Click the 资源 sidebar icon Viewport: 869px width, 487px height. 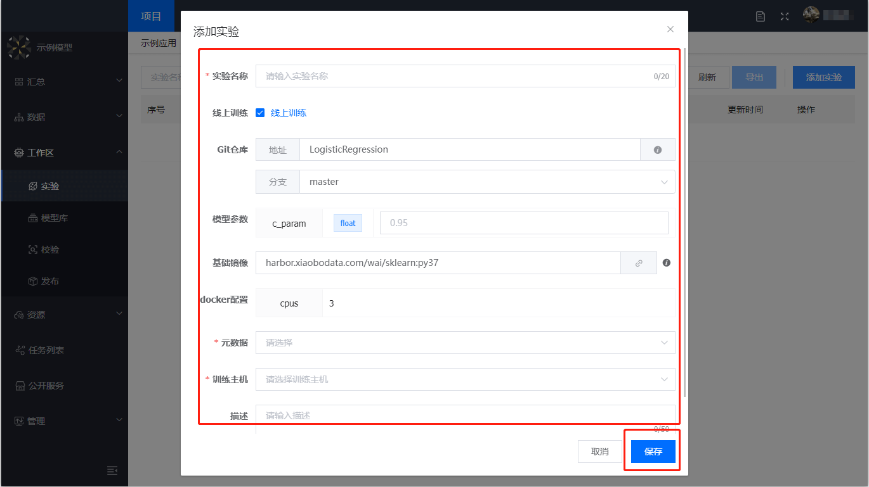(x=19, y=315)
